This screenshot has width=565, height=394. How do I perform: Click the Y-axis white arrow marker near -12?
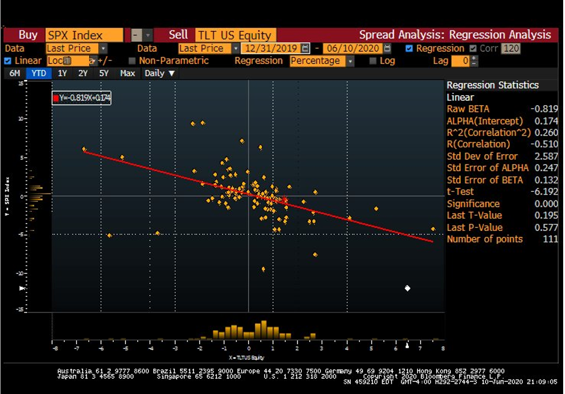(x=22, y=288)
